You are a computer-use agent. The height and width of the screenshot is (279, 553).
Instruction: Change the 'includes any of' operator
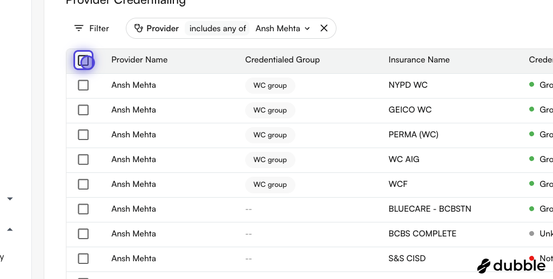[x=217, y=29]
